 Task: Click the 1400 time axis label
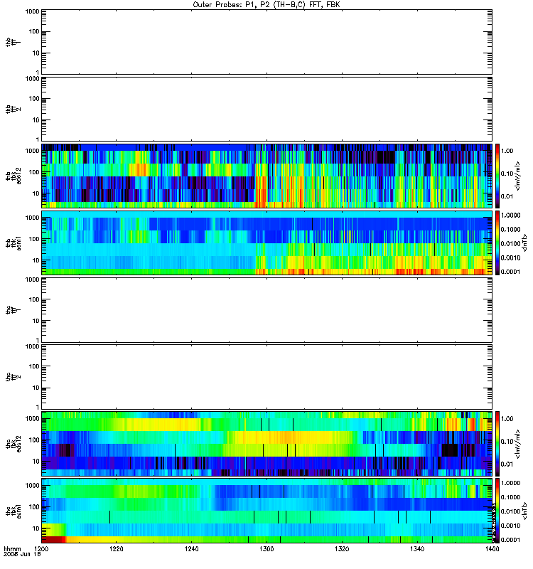coord(492,549)
